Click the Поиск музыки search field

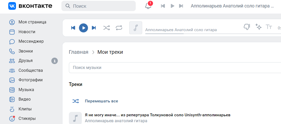(x=175, y=68)
